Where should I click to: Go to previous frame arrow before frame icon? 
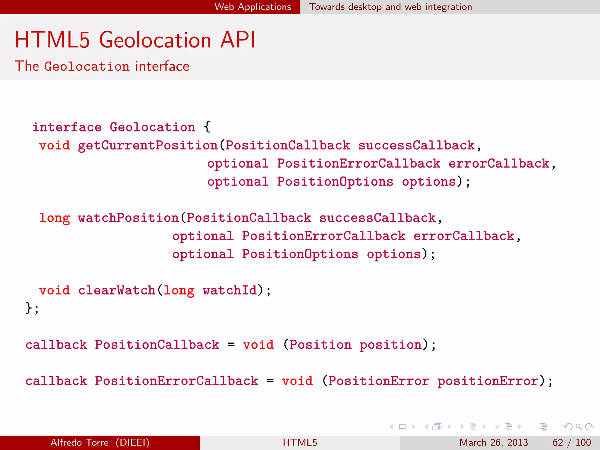click(x=426, y=427)
